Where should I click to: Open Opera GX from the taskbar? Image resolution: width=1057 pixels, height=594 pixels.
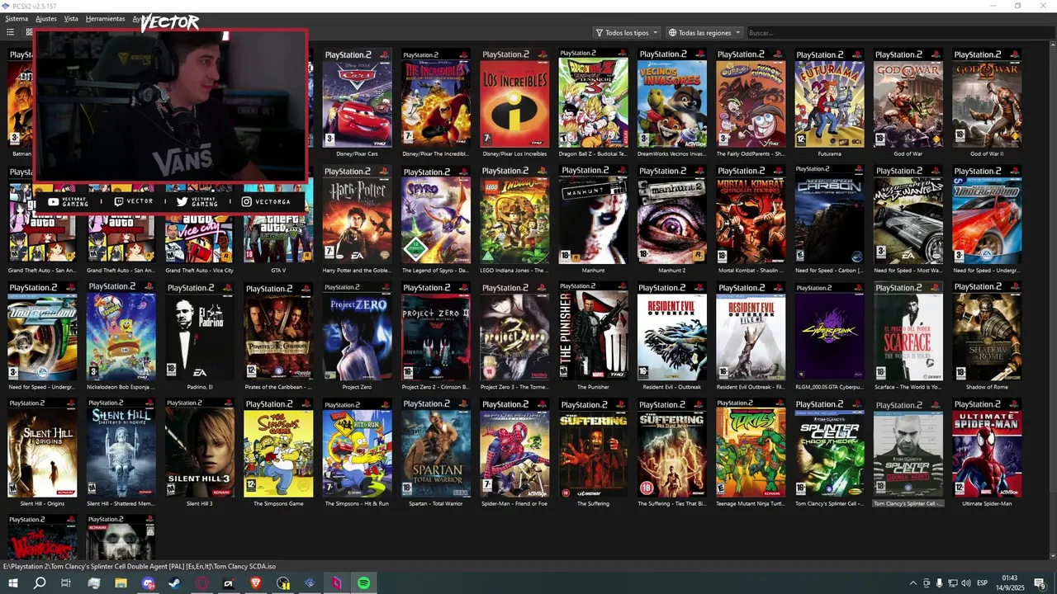point(202,583)
